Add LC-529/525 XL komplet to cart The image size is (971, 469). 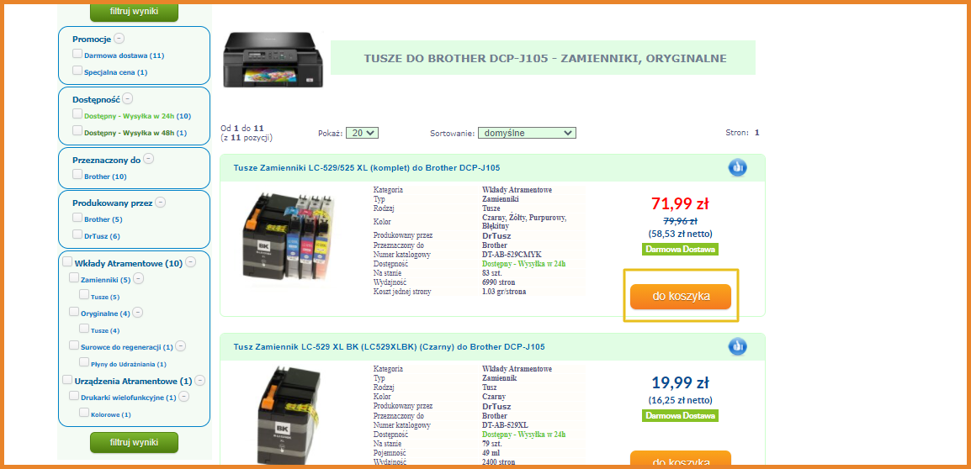click(681, 297)
